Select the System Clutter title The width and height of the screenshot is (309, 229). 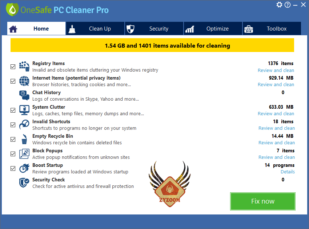coord(49,107)
